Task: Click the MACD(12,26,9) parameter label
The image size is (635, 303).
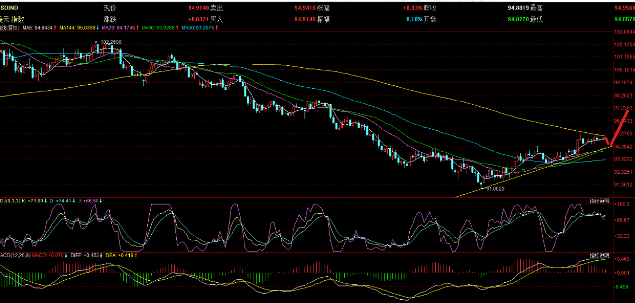Action: (x=15, y=255)
